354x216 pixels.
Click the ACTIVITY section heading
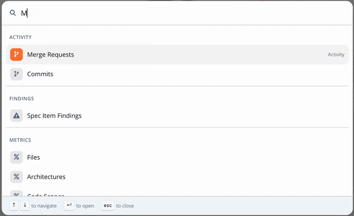tap(20, 37)
